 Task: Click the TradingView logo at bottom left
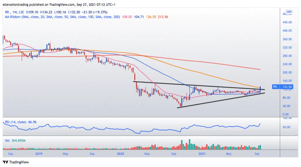[x=16, y=162]
